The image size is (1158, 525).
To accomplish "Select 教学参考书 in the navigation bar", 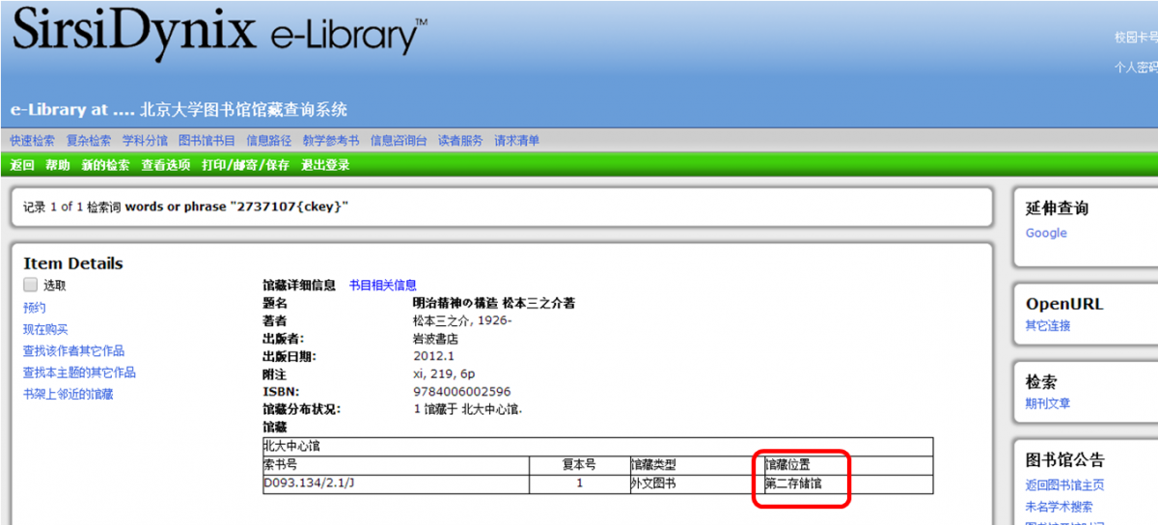I will 331,141.
